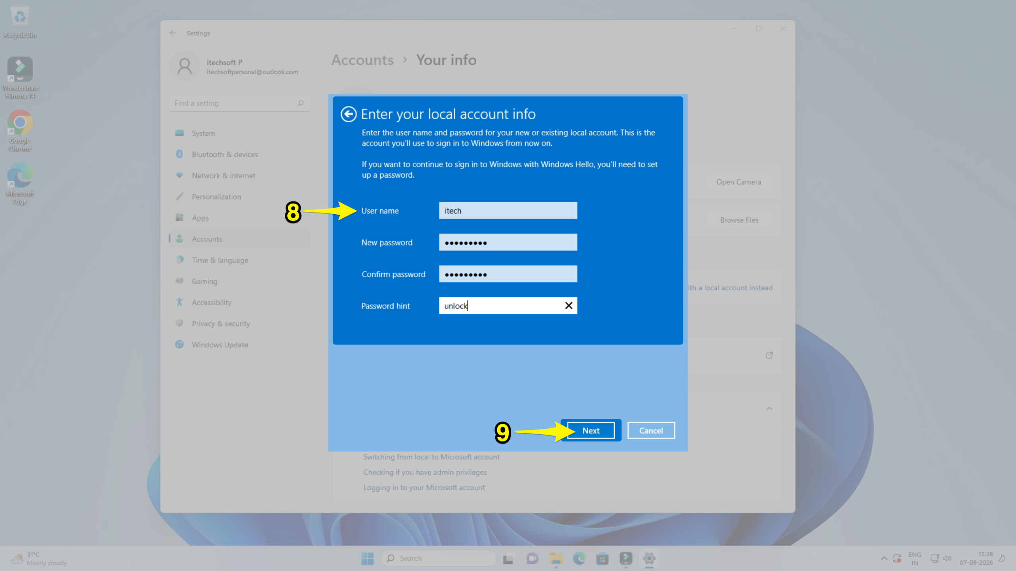The image size is (1016, 571).
Task: Click the search magnifier in Find a setting
Action: (300, 103)
